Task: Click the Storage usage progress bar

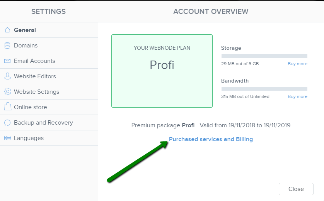Action: click(x=264, y=56)
